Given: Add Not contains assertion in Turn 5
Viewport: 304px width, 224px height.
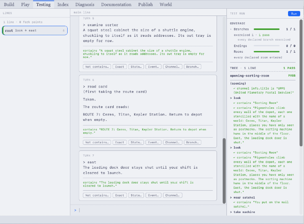Looking at the screenshot, I should [97, 67].
